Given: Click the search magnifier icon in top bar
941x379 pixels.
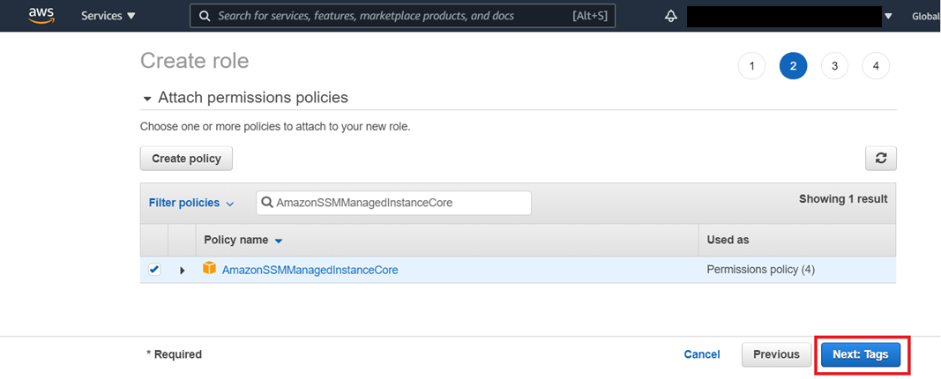Looking at the screenshot, I should (205, 16).
